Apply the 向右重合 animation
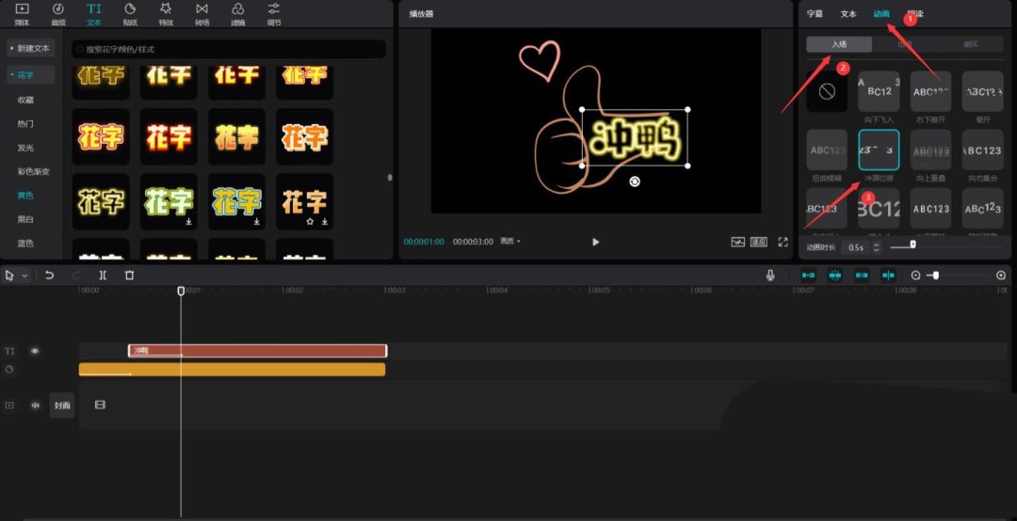 point(982,150)
